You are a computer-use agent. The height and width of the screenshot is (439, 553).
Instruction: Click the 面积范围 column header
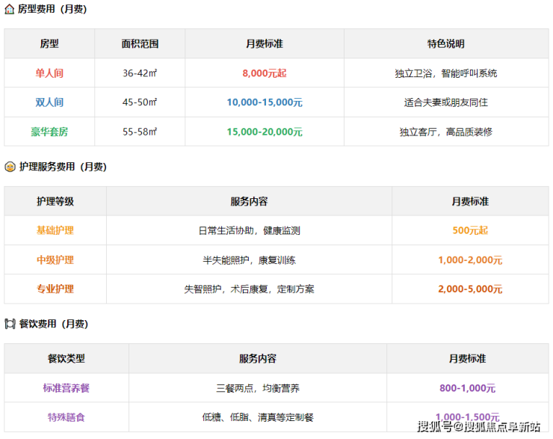(x=140, y=44)
